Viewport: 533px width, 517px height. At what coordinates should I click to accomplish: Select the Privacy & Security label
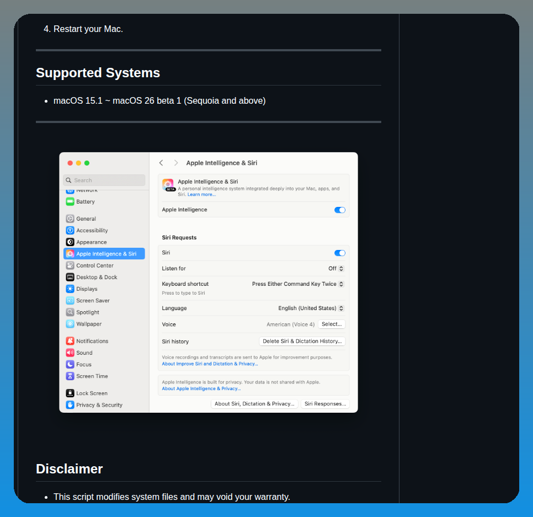(x=99, y=405)
